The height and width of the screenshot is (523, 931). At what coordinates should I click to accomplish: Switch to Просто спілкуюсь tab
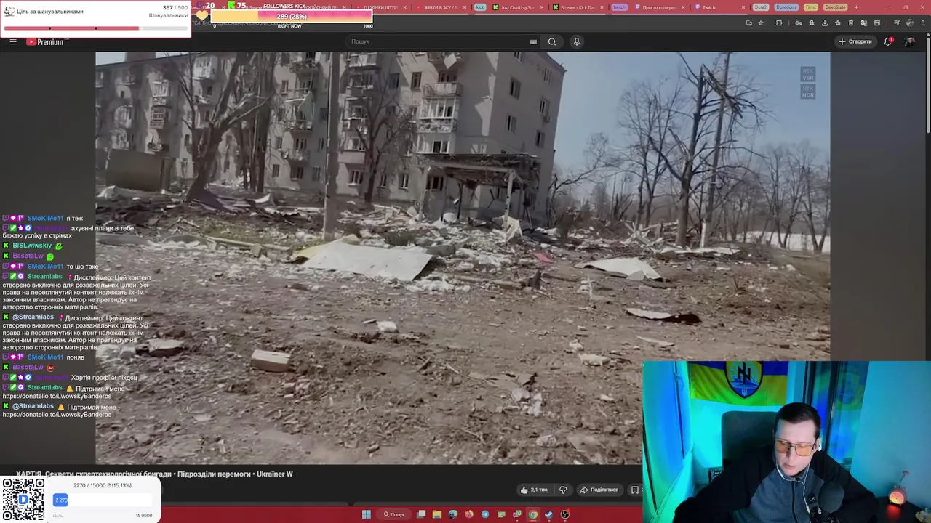pos(658,7)
